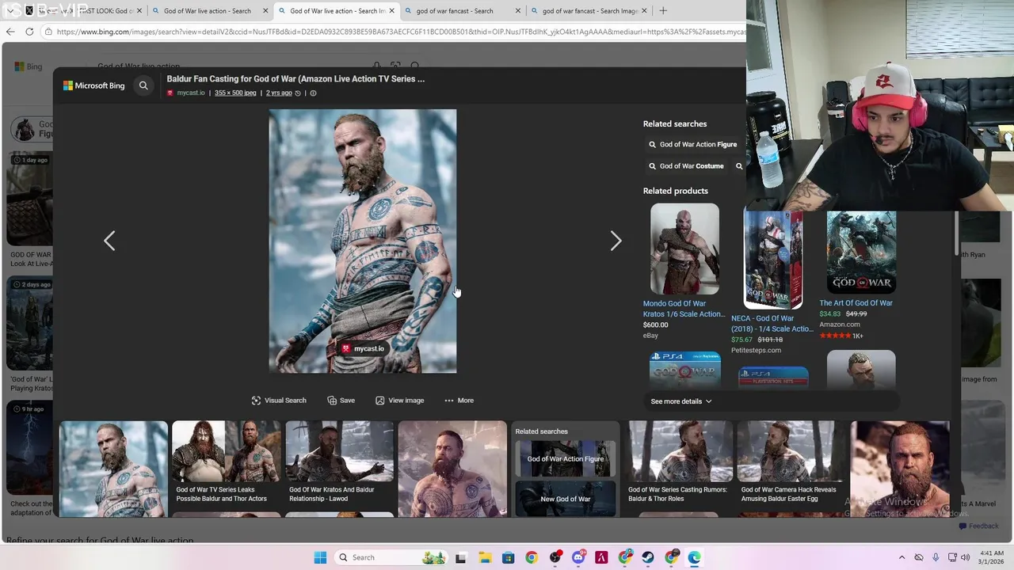Image resolution: width=1014 pixels, height=570 pixels.
Task: Search related: God of War Costume chip
Action: pos(686,166)
